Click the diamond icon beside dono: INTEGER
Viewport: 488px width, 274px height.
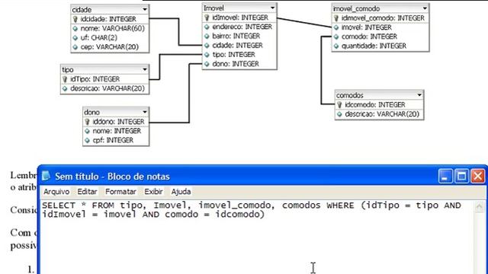tap(207, 64)
